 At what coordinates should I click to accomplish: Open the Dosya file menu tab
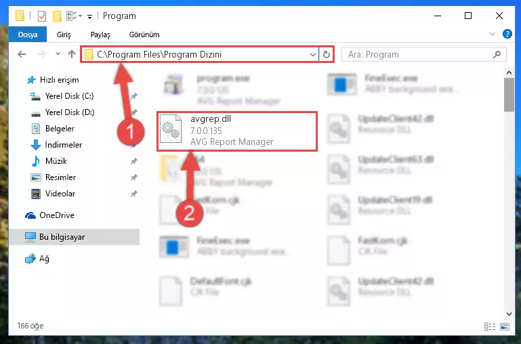[28, 35]
